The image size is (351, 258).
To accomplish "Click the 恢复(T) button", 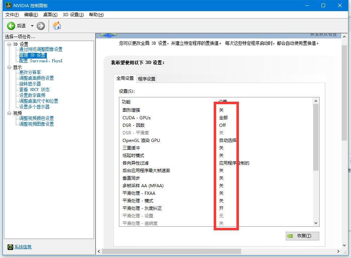I will coord(302,236).
